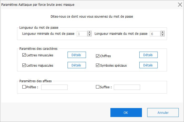Increase maximum password length with up arrow
184x122 pixels.
click(162, 32)
